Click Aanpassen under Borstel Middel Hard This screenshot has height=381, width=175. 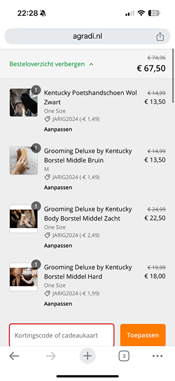coord(58,303)
